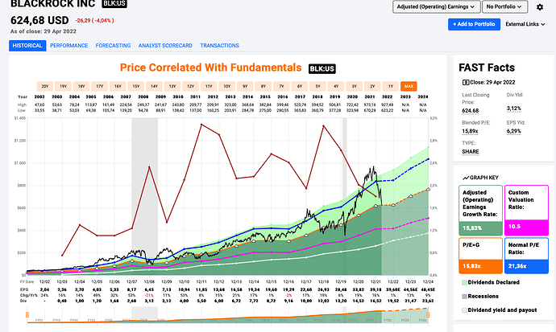Click the calendar icon beside Close date
556x332 pixels.
click(464, 83)
